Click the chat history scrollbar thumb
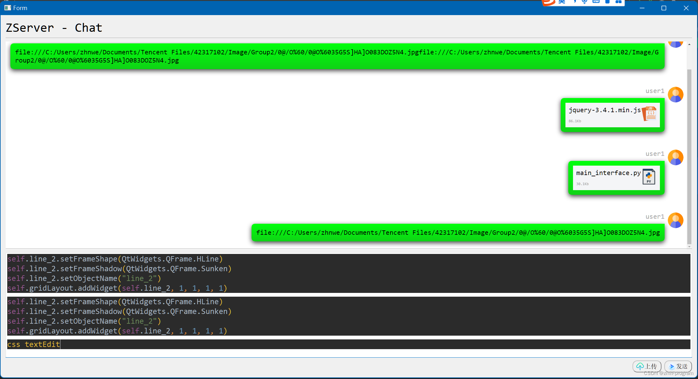 [689, 157]
